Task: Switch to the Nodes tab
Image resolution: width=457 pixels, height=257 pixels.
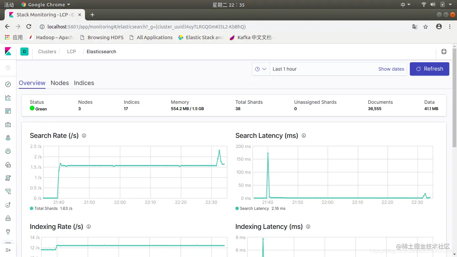Action: (60, 83)
